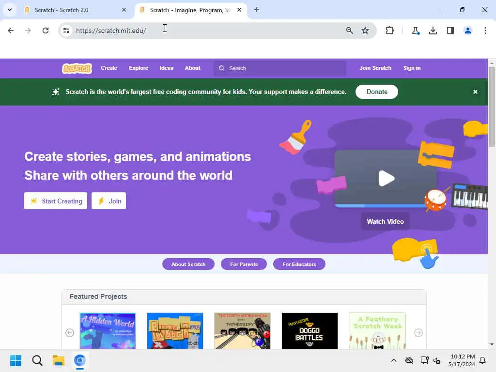Open the A Hidden World project thumbnail
Screen dimensions: 496x372
point(108,331)
